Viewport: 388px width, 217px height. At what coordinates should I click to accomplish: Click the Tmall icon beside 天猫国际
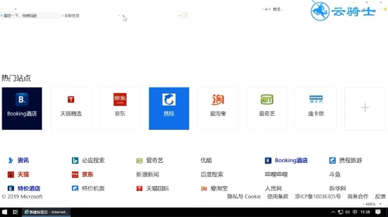[x=139, y=188]
